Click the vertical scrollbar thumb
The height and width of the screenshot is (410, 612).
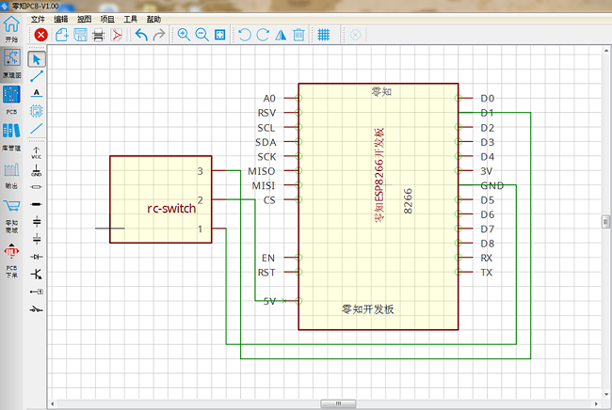(605, 222)
